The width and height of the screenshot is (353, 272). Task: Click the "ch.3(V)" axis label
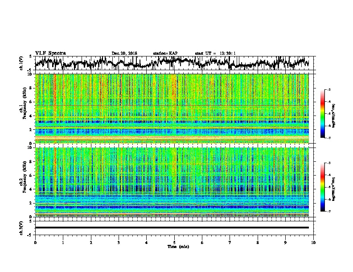tap(21, 228)
